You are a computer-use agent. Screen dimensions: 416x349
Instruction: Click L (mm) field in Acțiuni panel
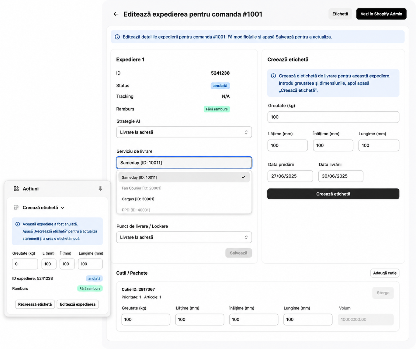tap(49, 264)
